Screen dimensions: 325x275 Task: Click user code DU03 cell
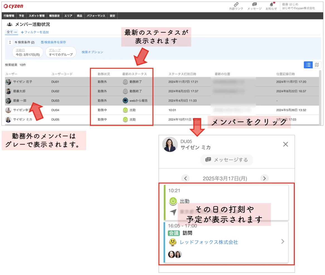tap(55, 101)
